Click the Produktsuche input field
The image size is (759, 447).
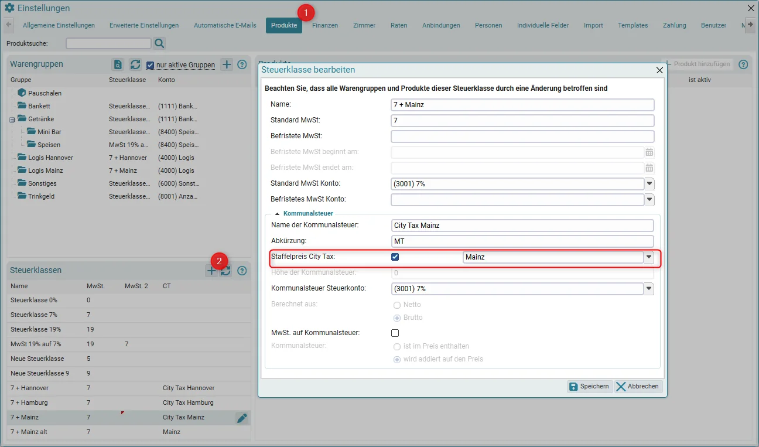click(x=108, y=43)
